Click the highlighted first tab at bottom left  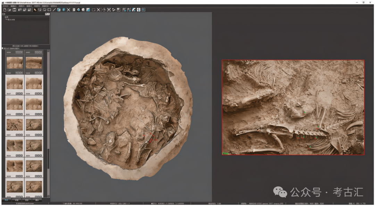[x=6, y=200]
